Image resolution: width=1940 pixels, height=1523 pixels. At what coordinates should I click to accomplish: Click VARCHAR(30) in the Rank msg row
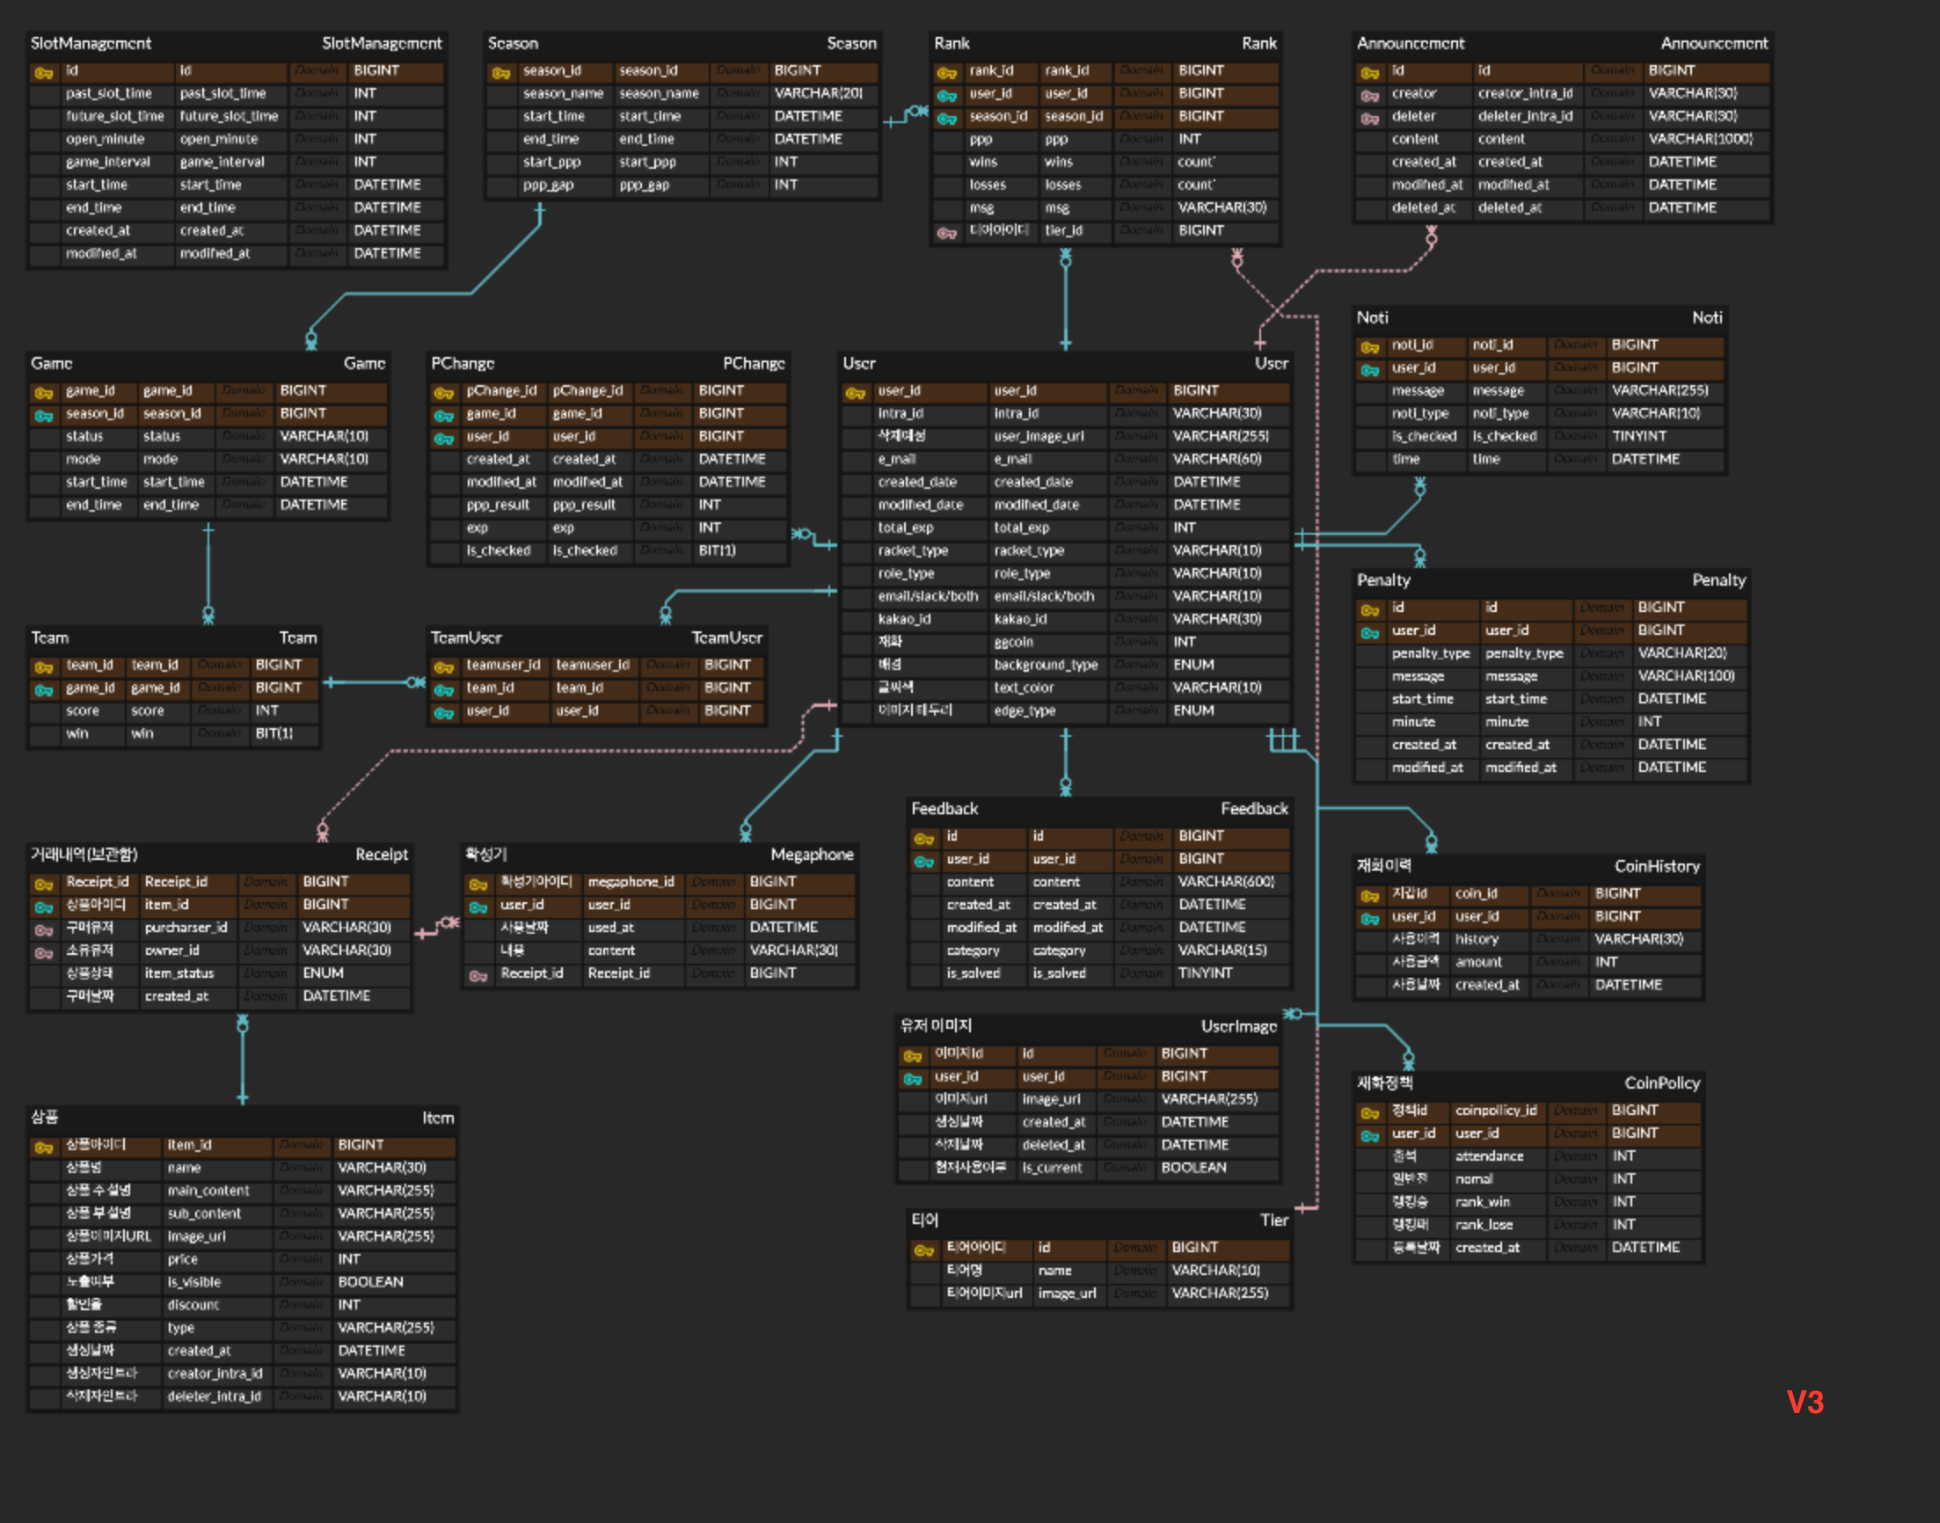[x=1222, y=208]
